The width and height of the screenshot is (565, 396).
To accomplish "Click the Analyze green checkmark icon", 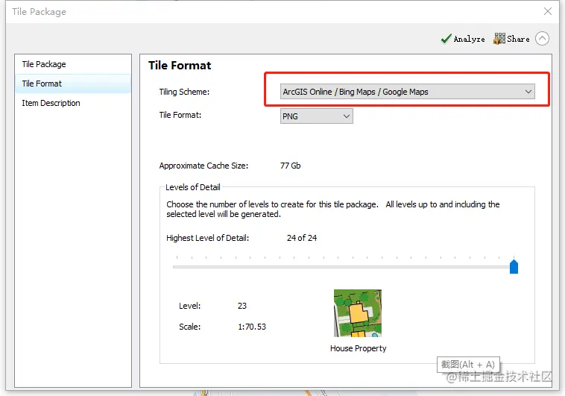I will (x=446, y=39).
